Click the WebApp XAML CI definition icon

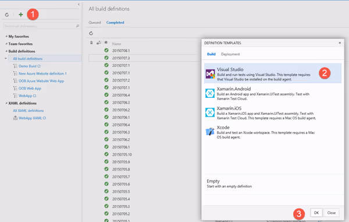coord(15,118)
